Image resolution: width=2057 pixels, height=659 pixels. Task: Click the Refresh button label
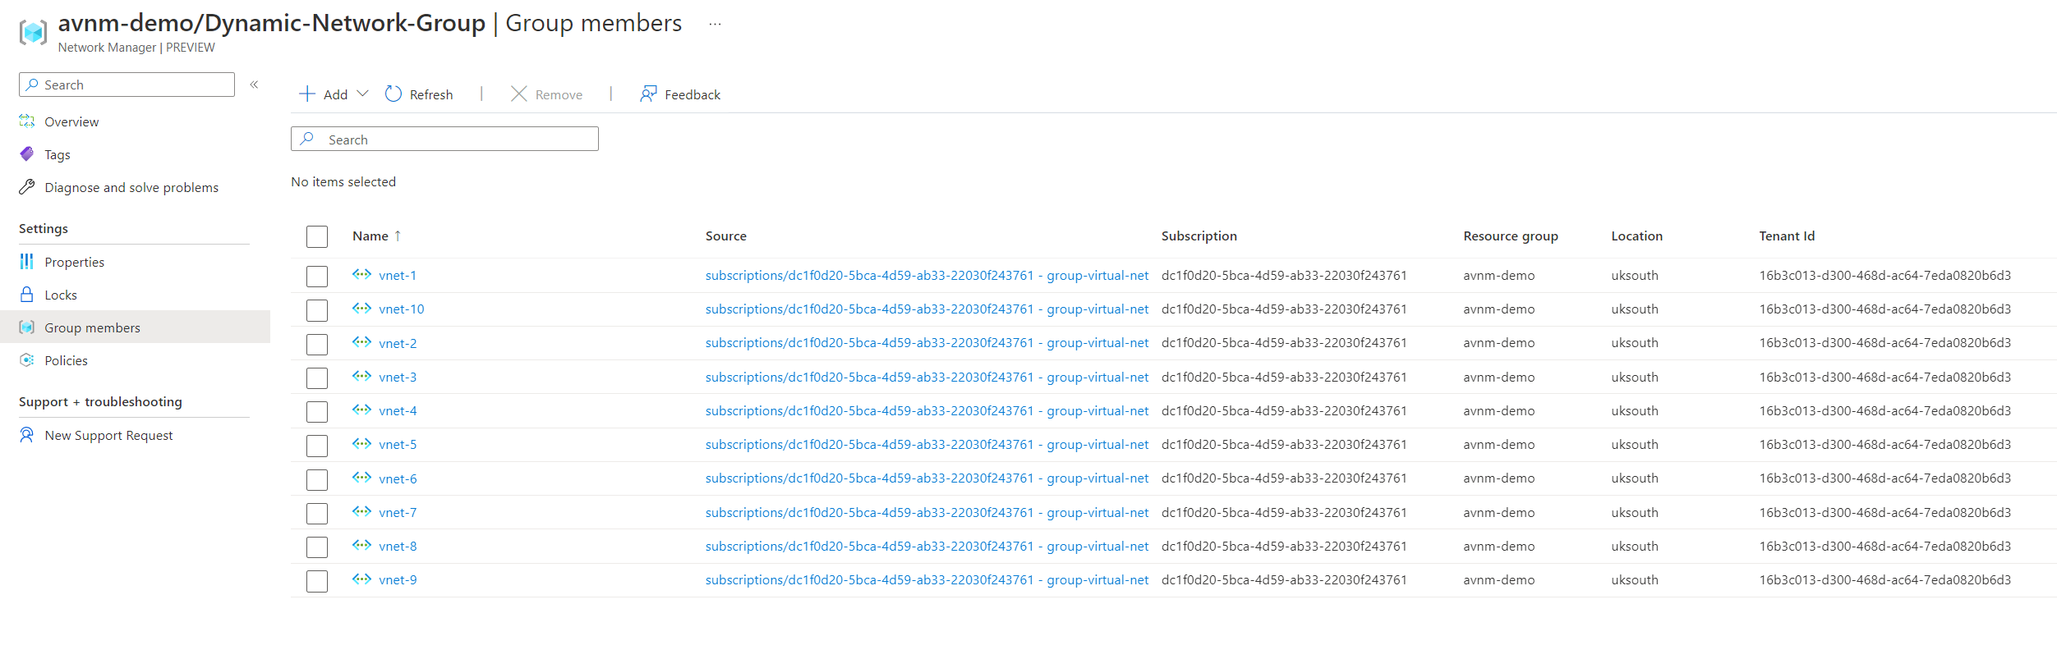431,95
